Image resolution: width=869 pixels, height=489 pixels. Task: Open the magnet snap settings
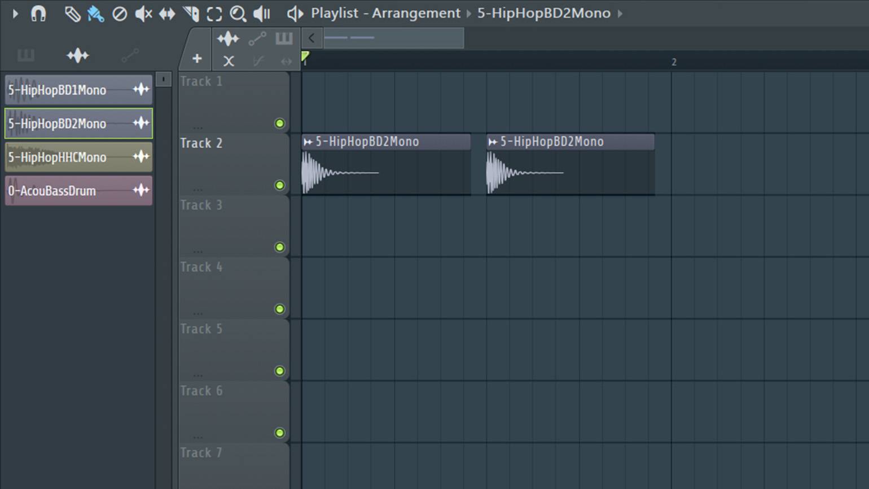tap(38, 13)
